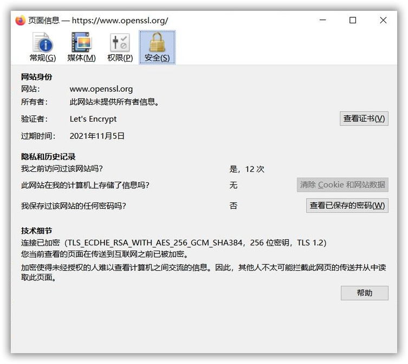Image resolution: width=408 pixels, height=364 pixels.
Task: Open the 权限(P) permissions tab
Action: tap(120, 47)
